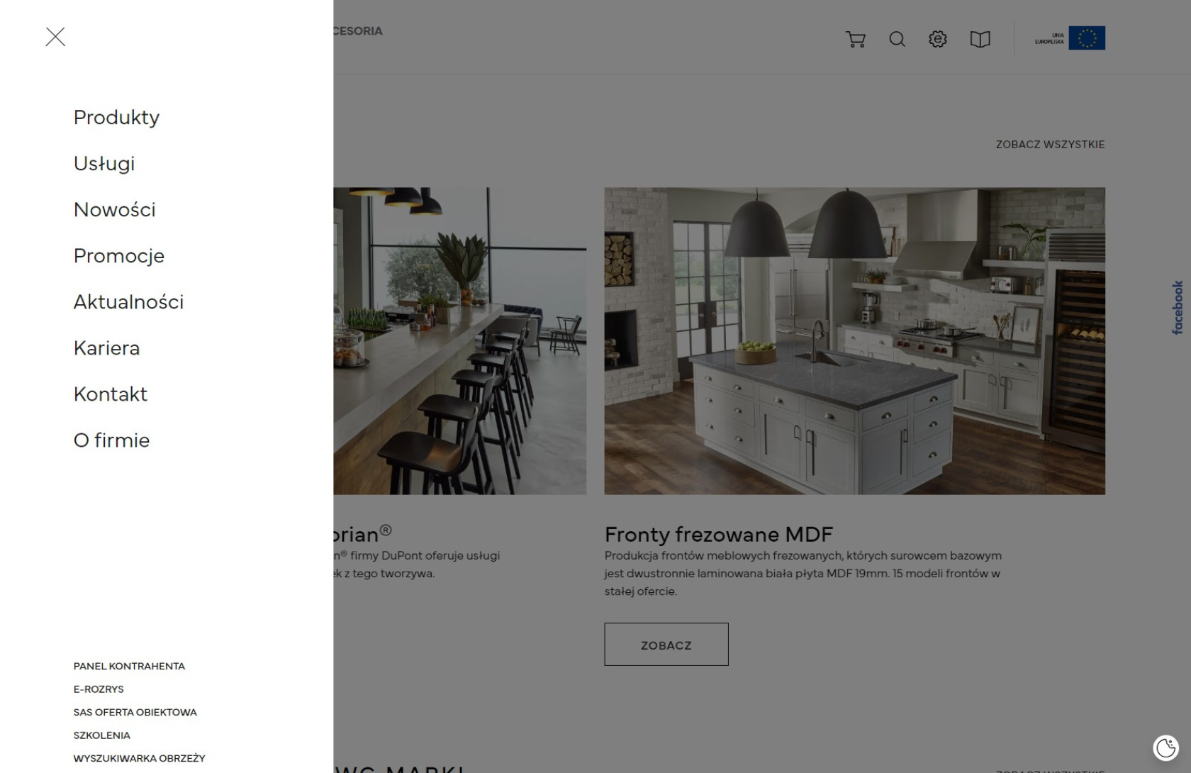Open Promocje from the menu
This screenshot has height=773, width=1191.
(119, 255)
